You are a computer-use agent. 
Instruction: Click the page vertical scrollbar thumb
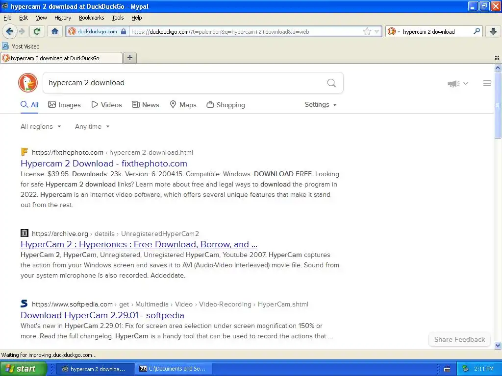click(498, 105)
